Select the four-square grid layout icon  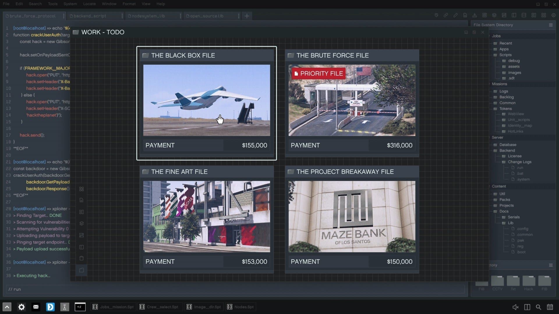[544, 15]
